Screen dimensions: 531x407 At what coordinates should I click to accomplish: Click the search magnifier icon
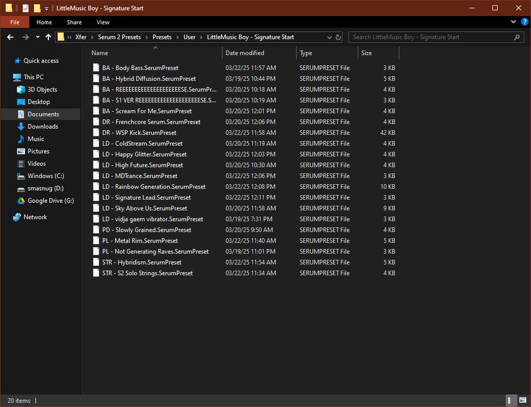point(517,37)
